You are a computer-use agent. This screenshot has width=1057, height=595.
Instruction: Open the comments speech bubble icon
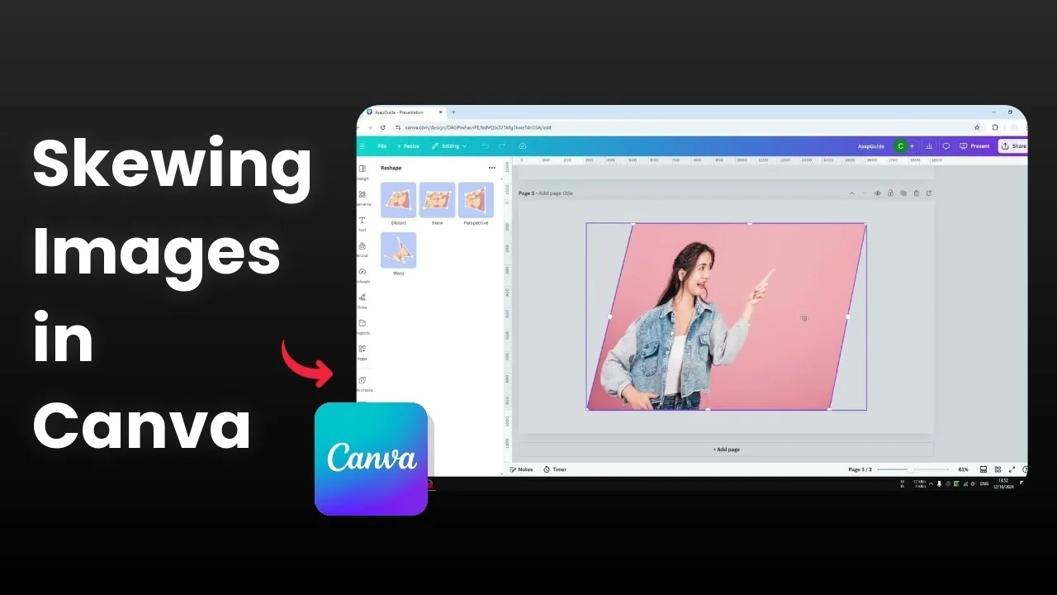[x=946, y=146]
